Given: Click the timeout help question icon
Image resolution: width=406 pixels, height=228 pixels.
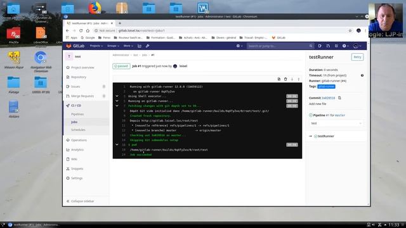Looking at the screenshot, I should (362, 75).
